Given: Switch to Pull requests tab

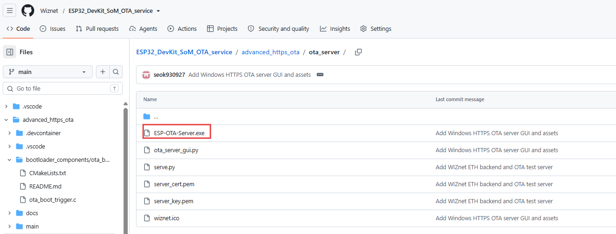Looking at the screenshot, I should point(97,29).
